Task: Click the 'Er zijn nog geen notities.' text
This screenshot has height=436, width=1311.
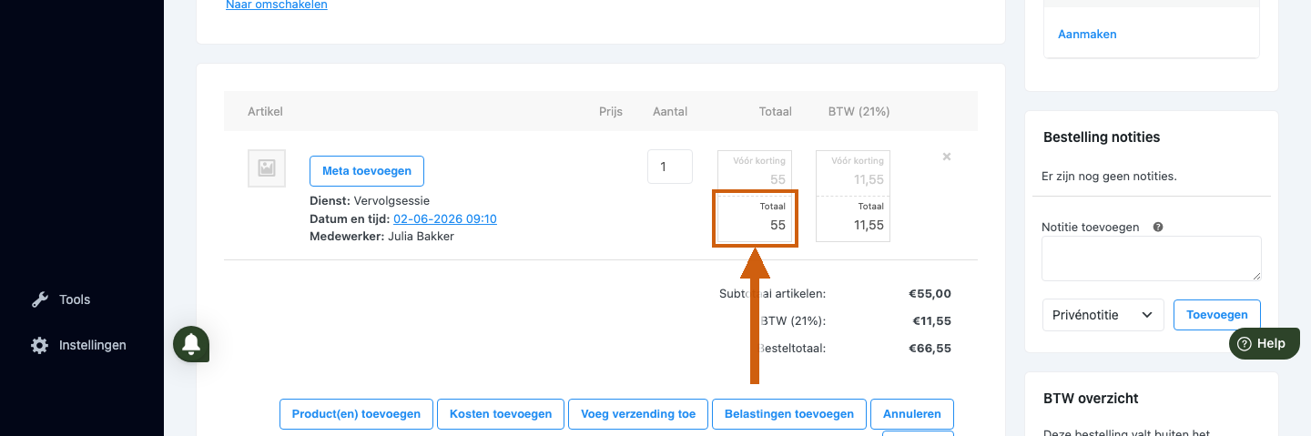Action: click(x=1110, y=176)
